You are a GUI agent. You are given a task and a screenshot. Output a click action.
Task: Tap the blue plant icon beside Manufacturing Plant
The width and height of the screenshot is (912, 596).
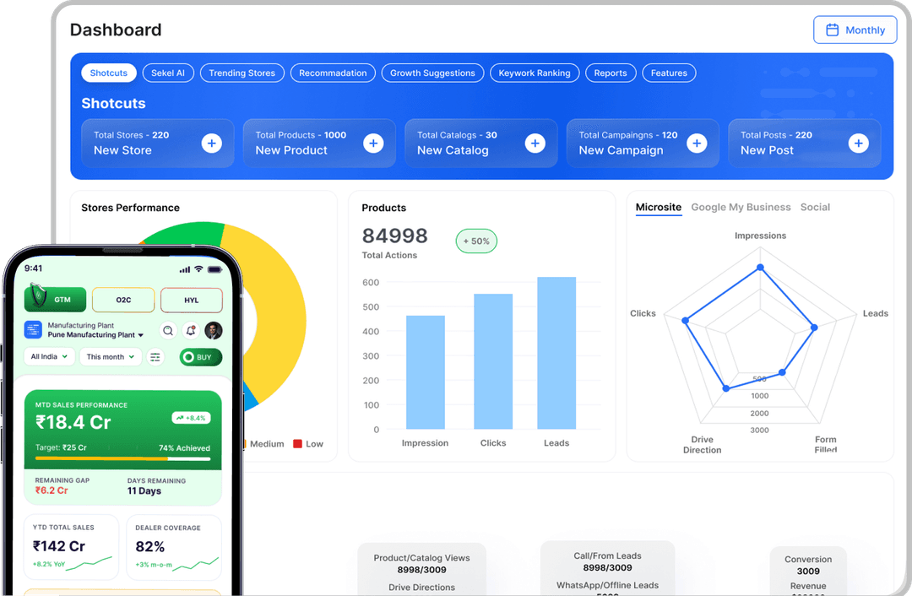33,330
